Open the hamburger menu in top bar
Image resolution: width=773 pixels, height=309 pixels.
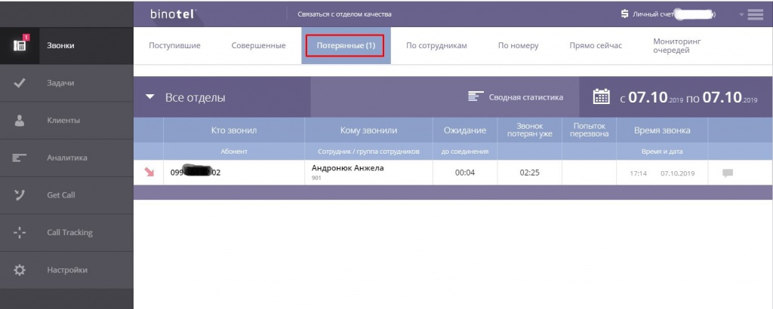(x=755, y=15)
